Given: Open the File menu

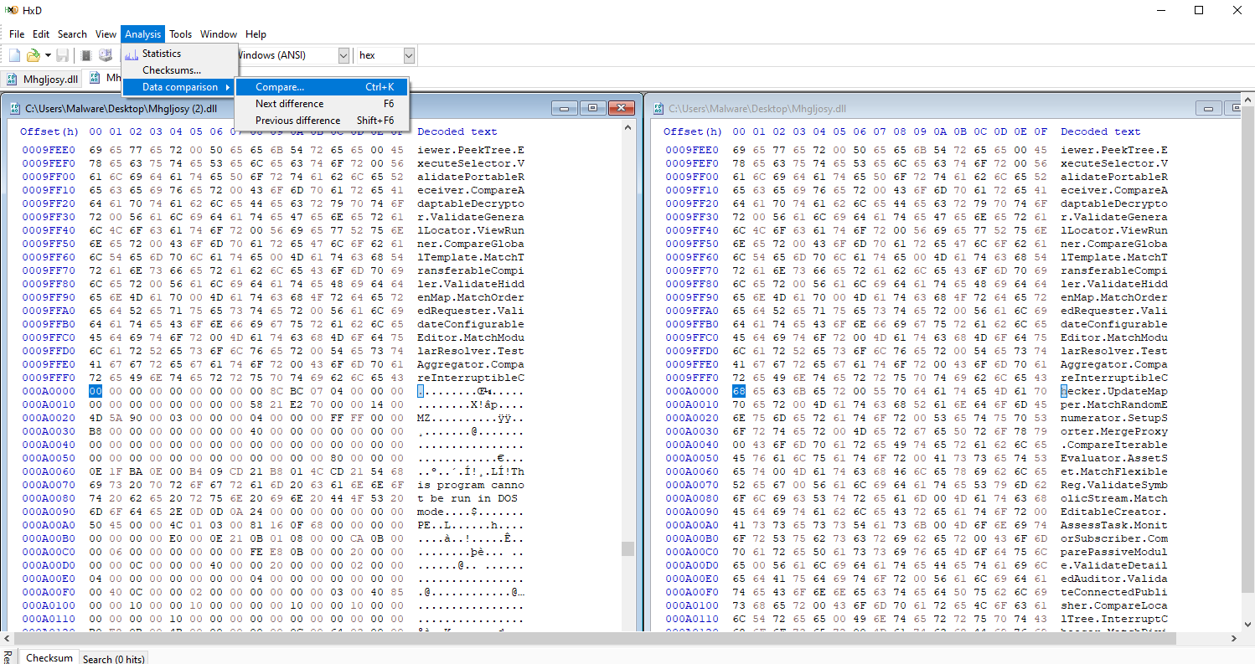Looking at the screenshot, I should click(x=17, y=34).
